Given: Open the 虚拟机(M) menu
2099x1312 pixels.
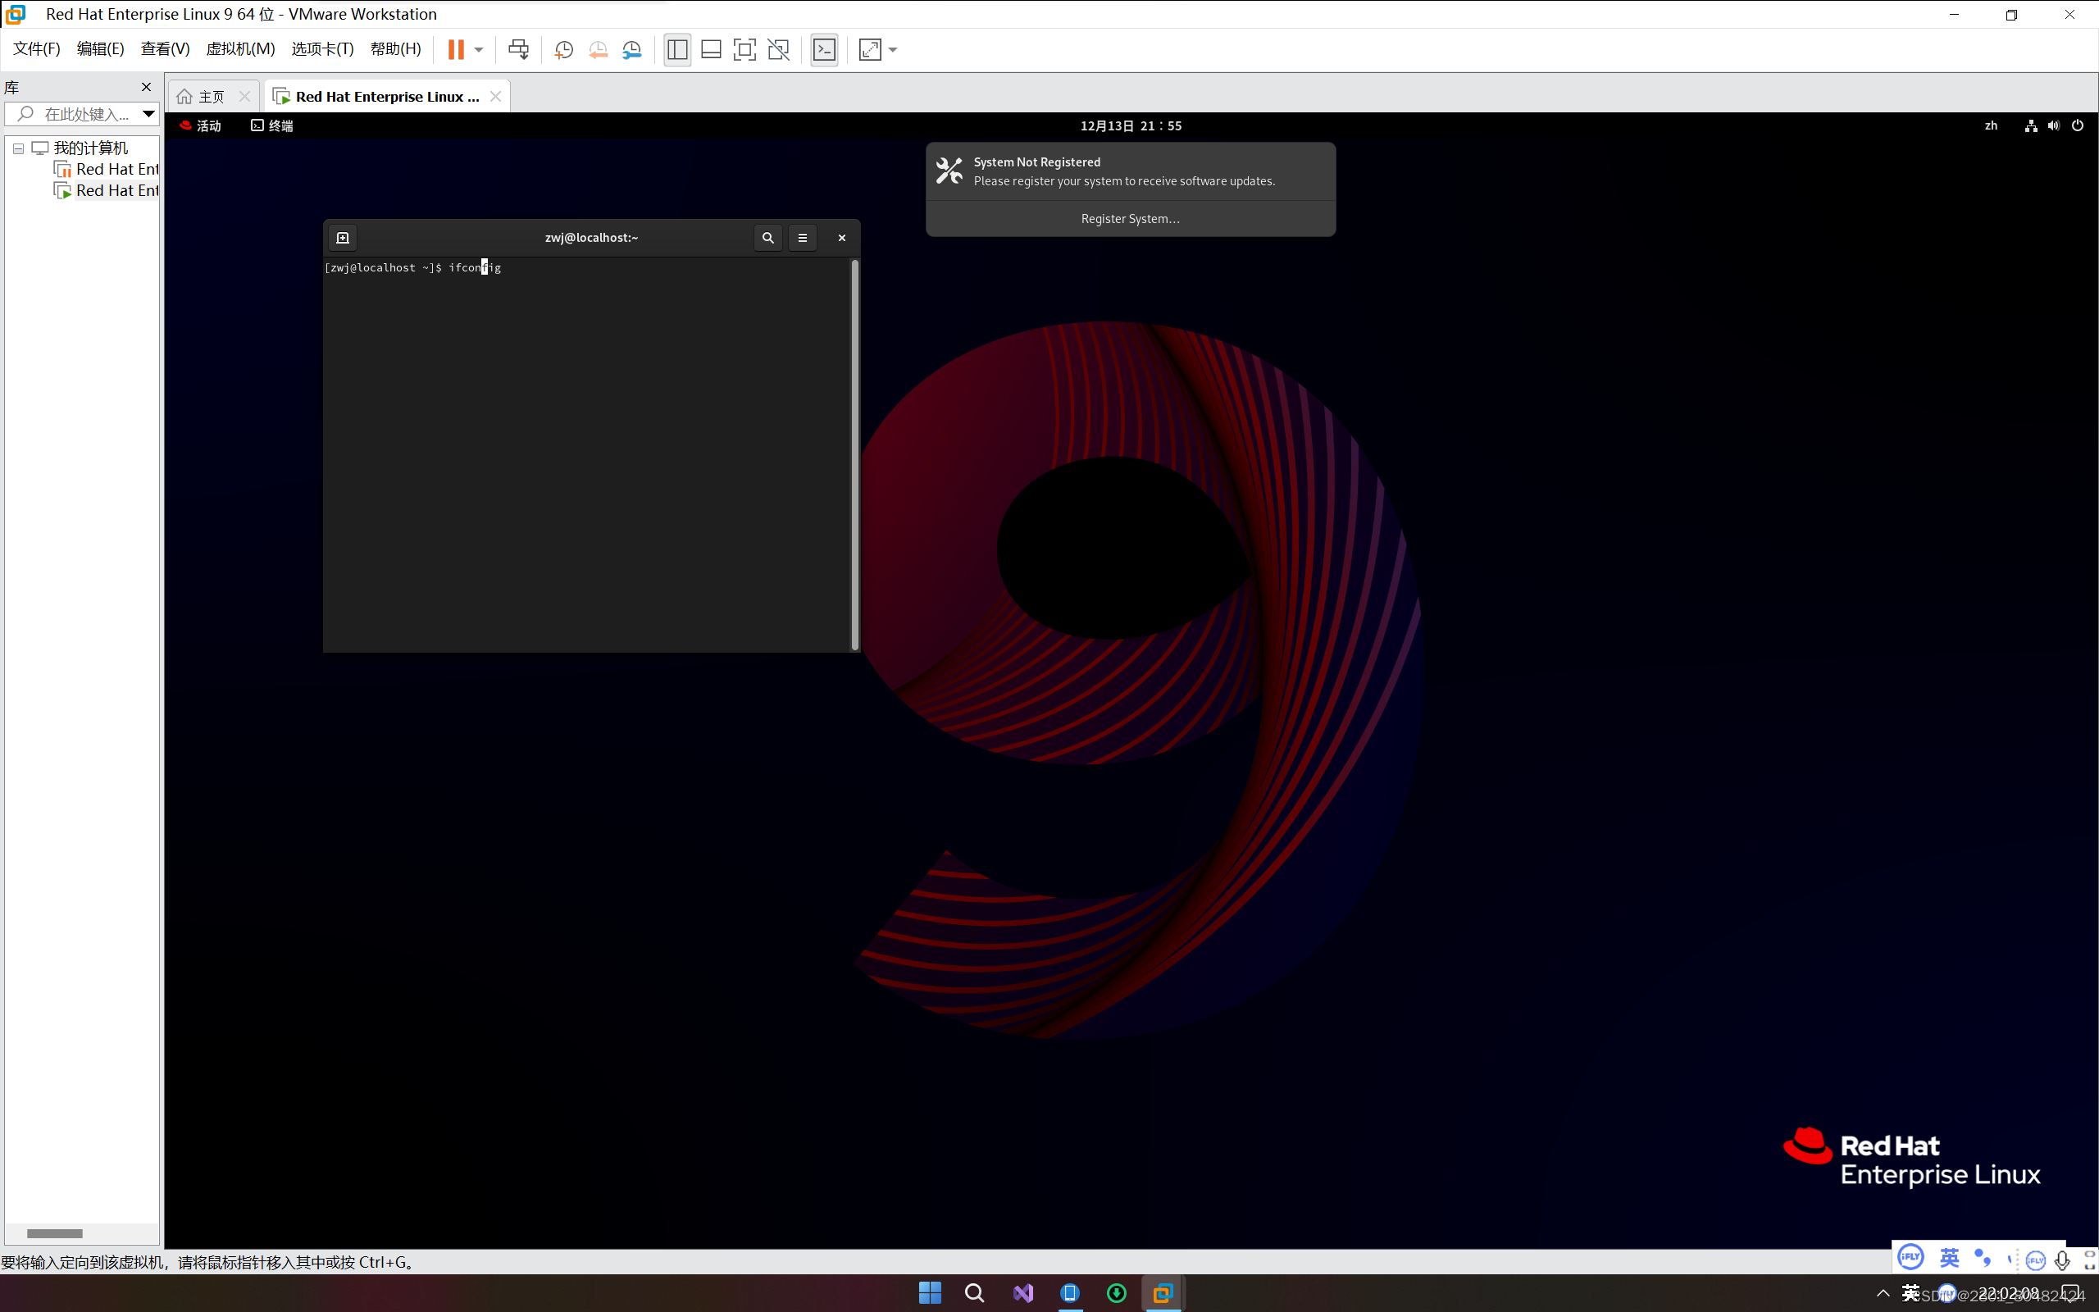Looking at the screenshot, I should pos(240,49).
